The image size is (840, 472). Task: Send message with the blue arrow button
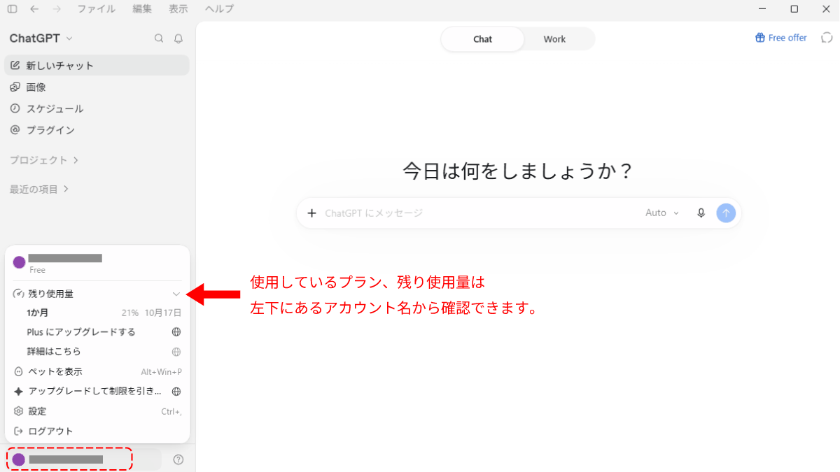(x=726, y=213)
